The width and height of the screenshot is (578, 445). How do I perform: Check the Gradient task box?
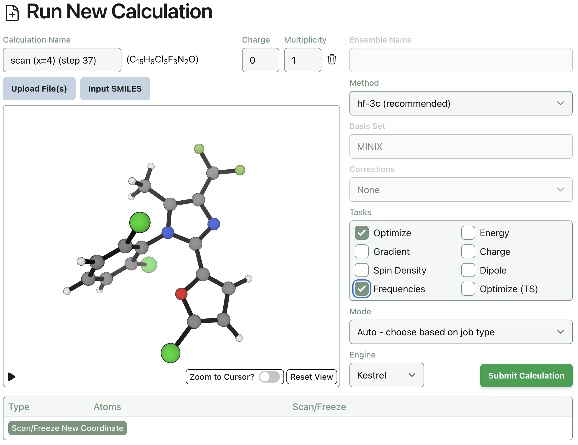(x=361, y=251)
